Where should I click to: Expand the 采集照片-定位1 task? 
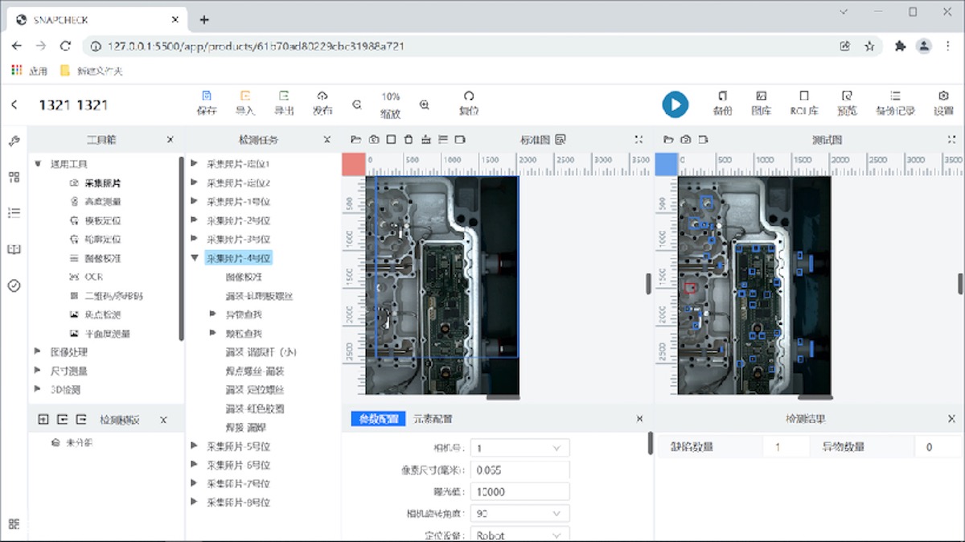[194, 163]
